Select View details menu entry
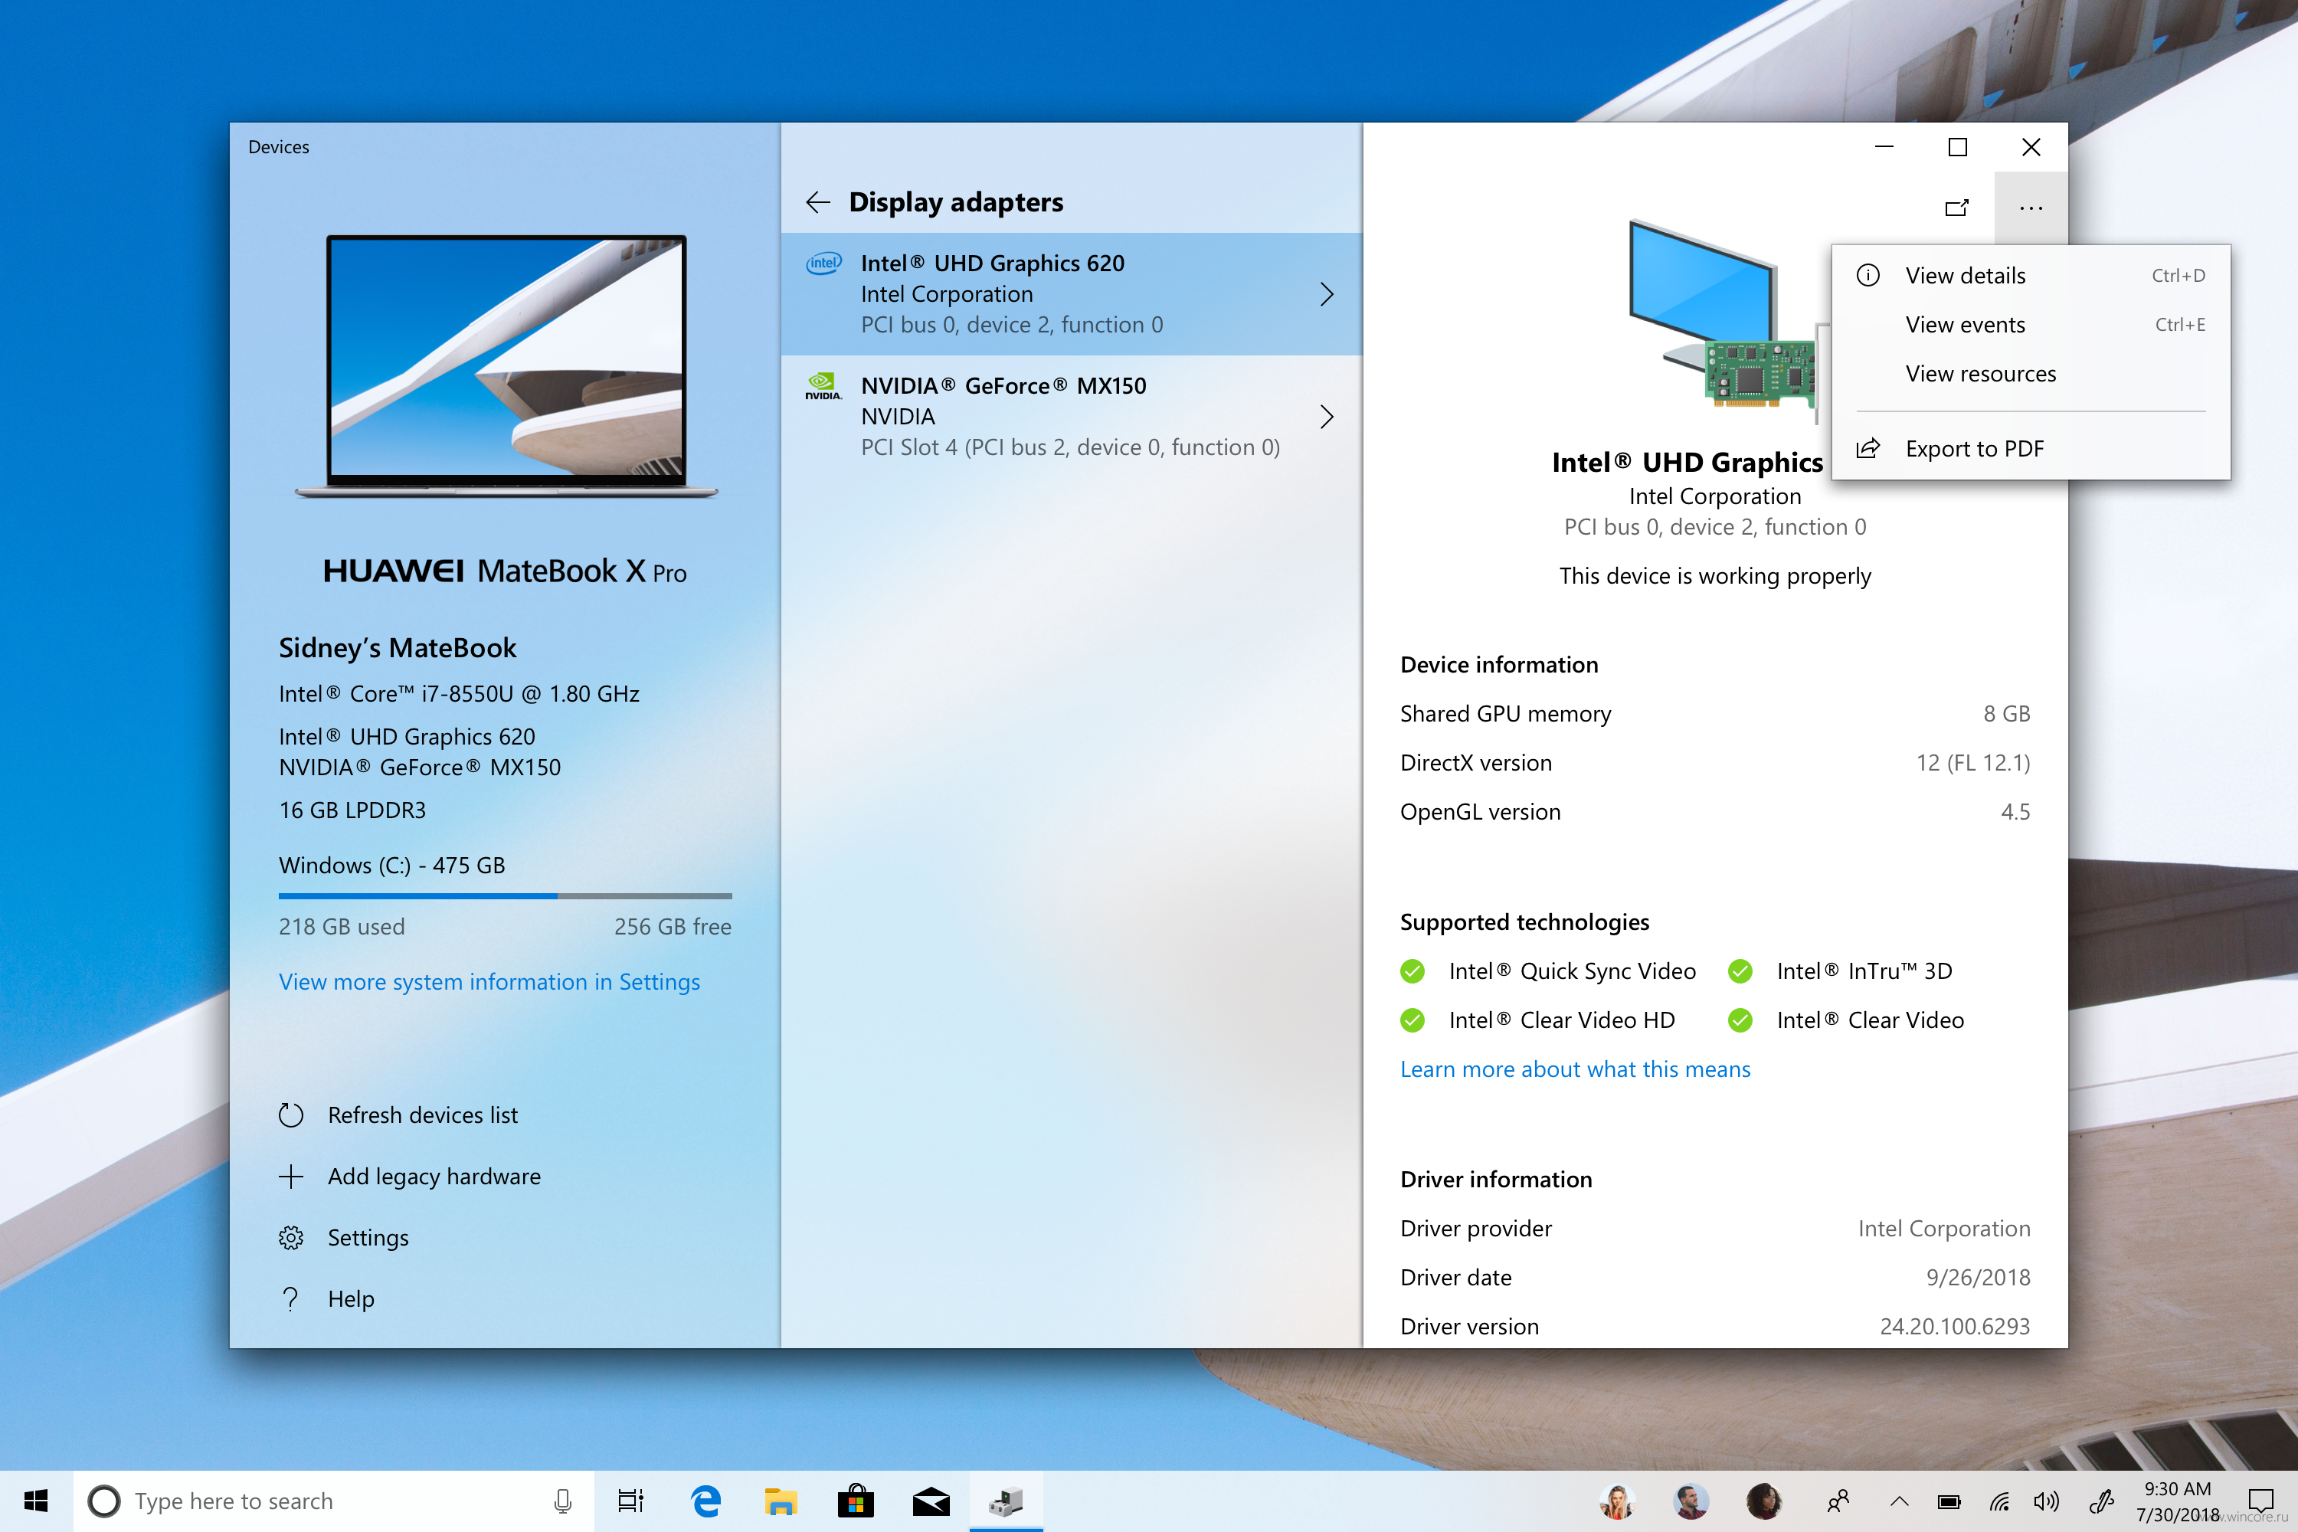The image size is (2298, 1532). 2031,276
